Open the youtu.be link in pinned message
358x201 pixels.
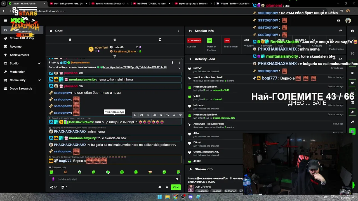click(x=135, y=67)
